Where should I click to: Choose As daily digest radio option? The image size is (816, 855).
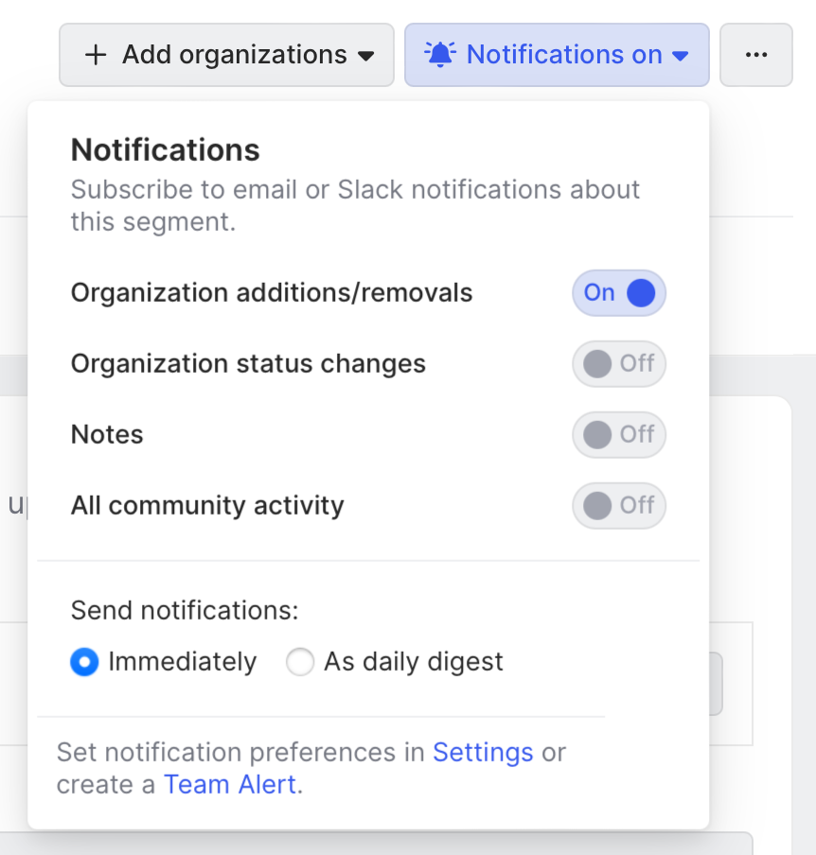(300, 662)
